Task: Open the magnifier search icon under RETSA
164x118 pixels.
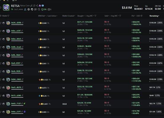Action: click(x=39, y=9)
